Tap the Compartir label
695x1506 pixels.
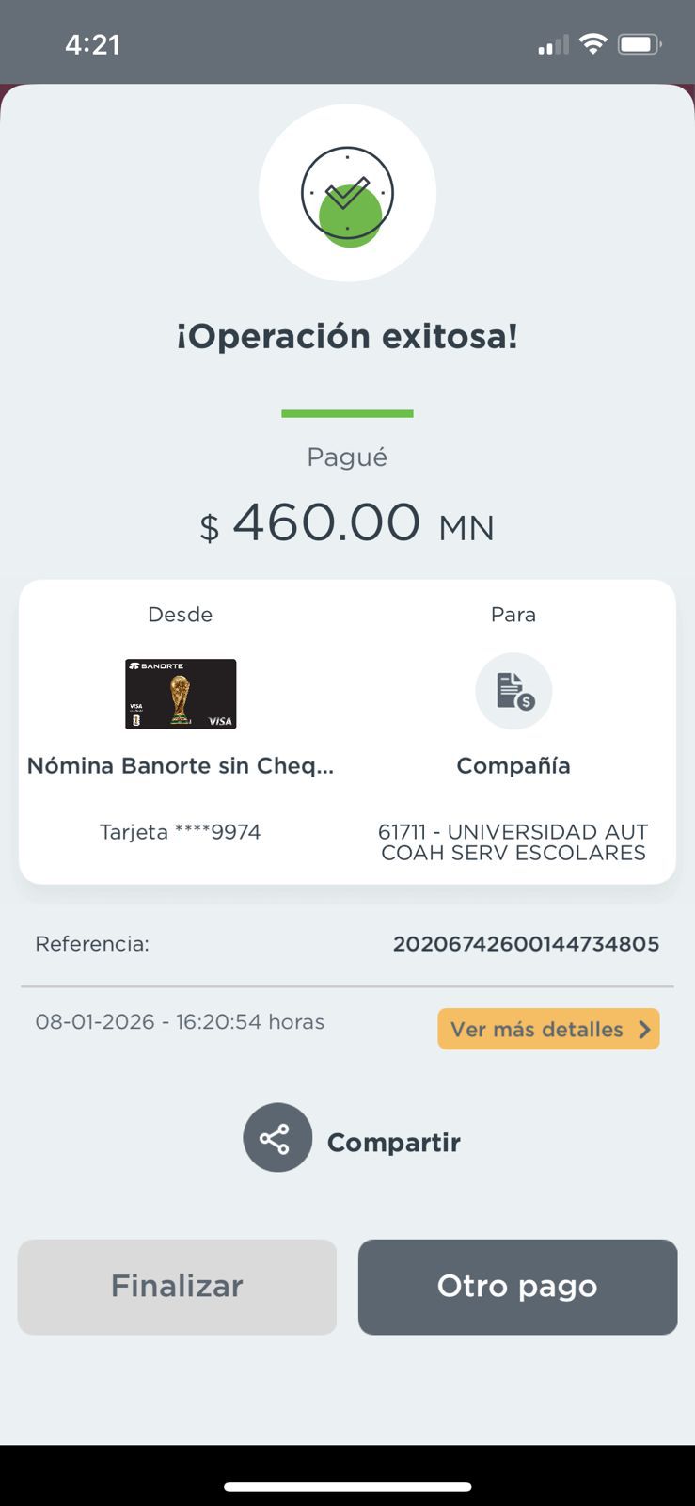393,1142
